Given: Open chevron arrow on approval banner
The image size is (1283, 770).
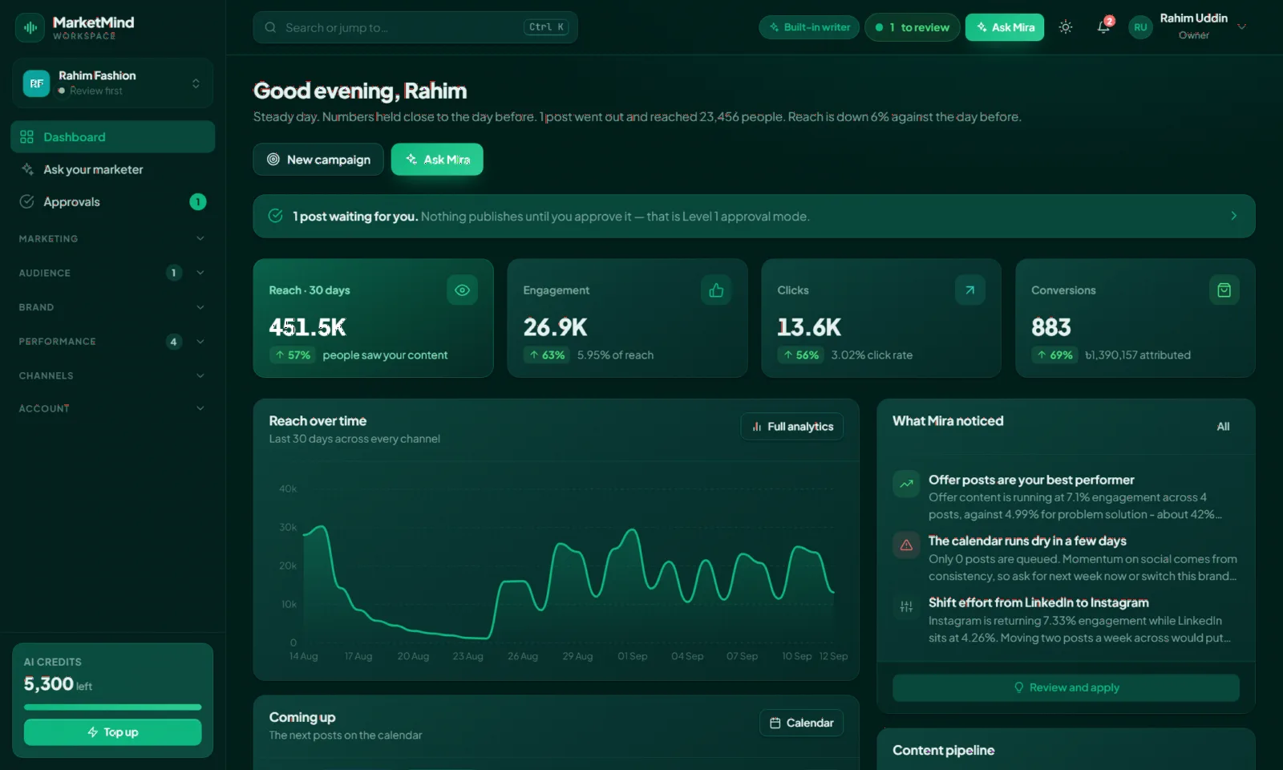Looking at the screenshot, I should coord(1233,216).
